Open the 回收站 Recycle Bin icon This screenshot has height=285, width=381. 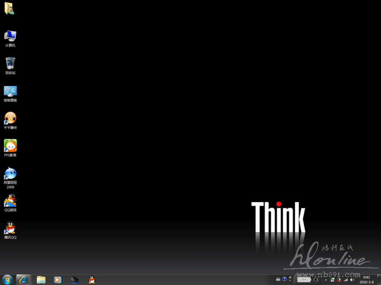[x=10, y=66]
